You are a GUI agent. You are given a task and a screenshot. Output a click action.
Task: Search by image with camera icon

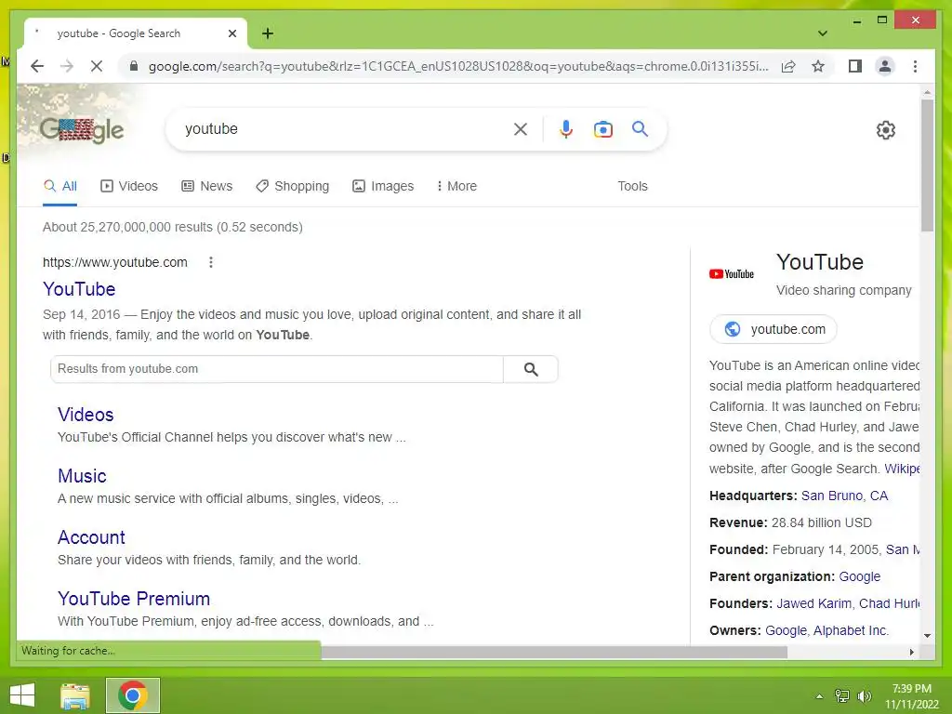[x=602, y=129]
